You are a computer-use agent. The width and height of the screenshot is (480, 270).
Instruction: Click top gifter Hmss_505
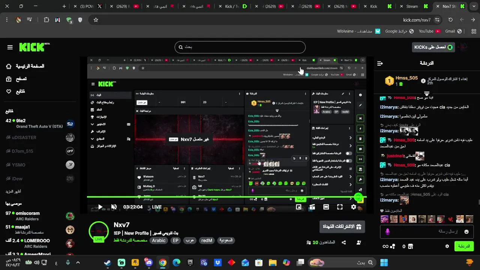coord(406,78)
